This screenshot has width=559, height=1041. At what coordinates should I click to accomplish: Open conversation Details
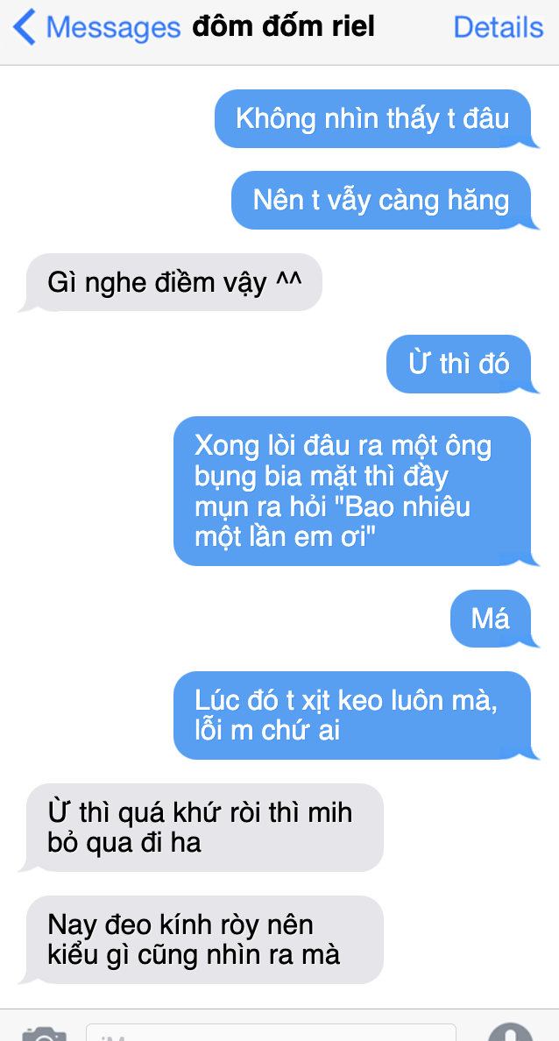[498, 27]
